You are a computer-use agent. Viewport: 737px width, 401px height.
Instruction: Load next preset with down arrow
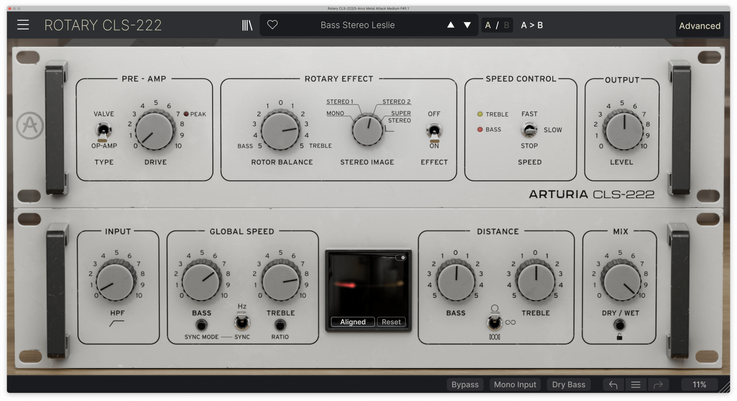tap(467, 25)
